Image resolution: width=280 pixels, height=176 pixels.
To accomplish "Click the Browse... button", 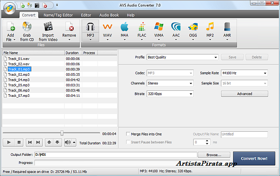I will pyautogui.click(x=214, y=154).
